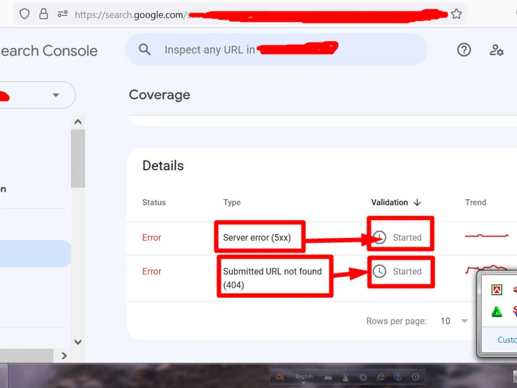Focus the Inspect any URL field
Viewport: 517px width, 388px height.
click(x=276, y=50)
